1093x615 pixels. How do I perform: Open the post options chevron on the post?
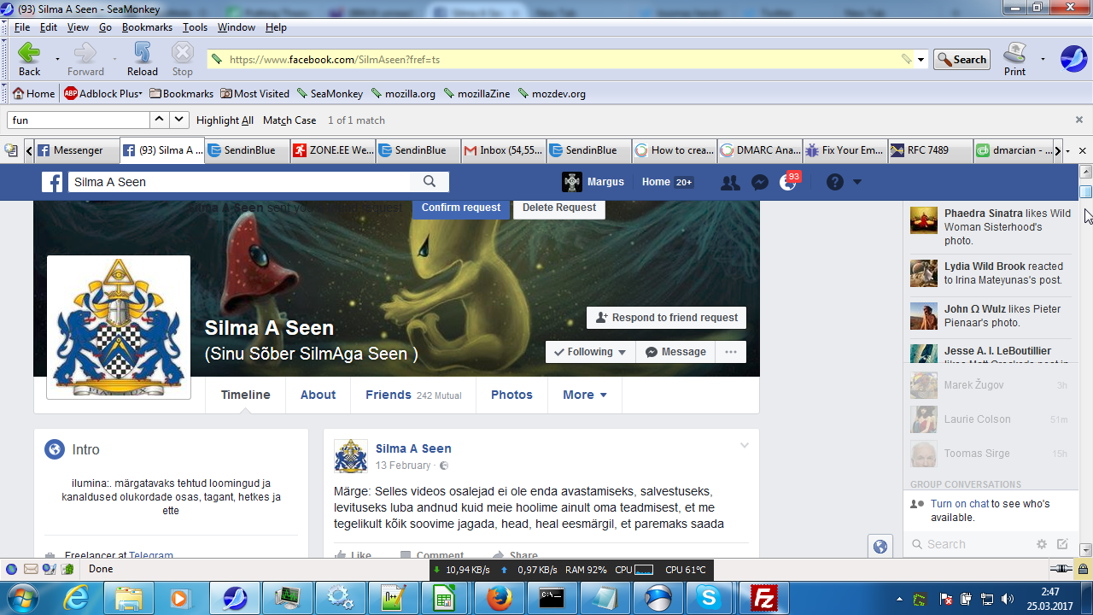745,445
